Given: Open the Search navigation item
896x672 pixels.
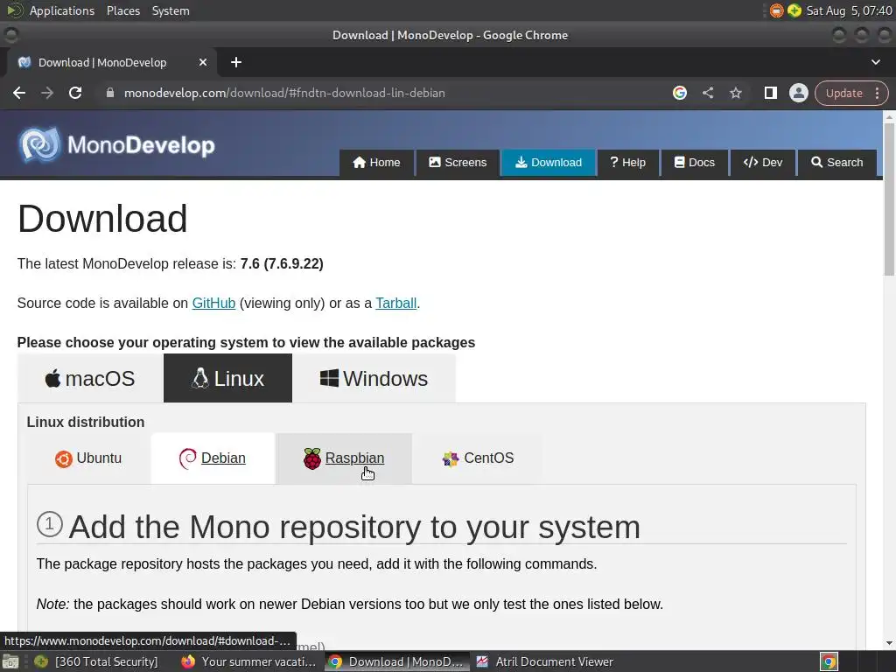Looking at the screenshot, I should [837, 162].
